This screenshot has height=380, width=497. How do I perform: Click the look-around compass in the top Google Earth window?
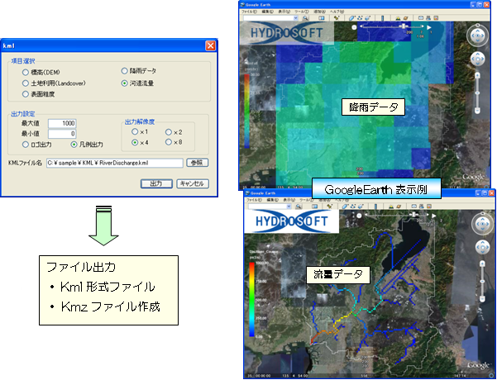coord(479,36)
